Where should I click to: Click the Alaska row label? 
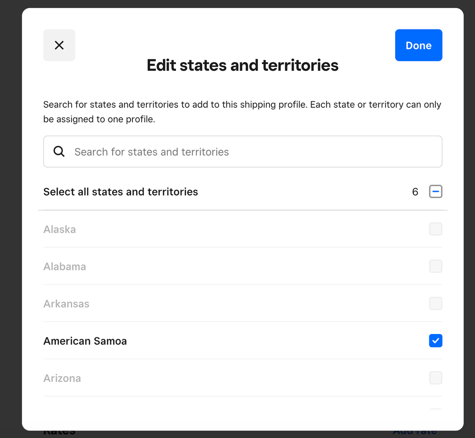(x=59, y=229)
